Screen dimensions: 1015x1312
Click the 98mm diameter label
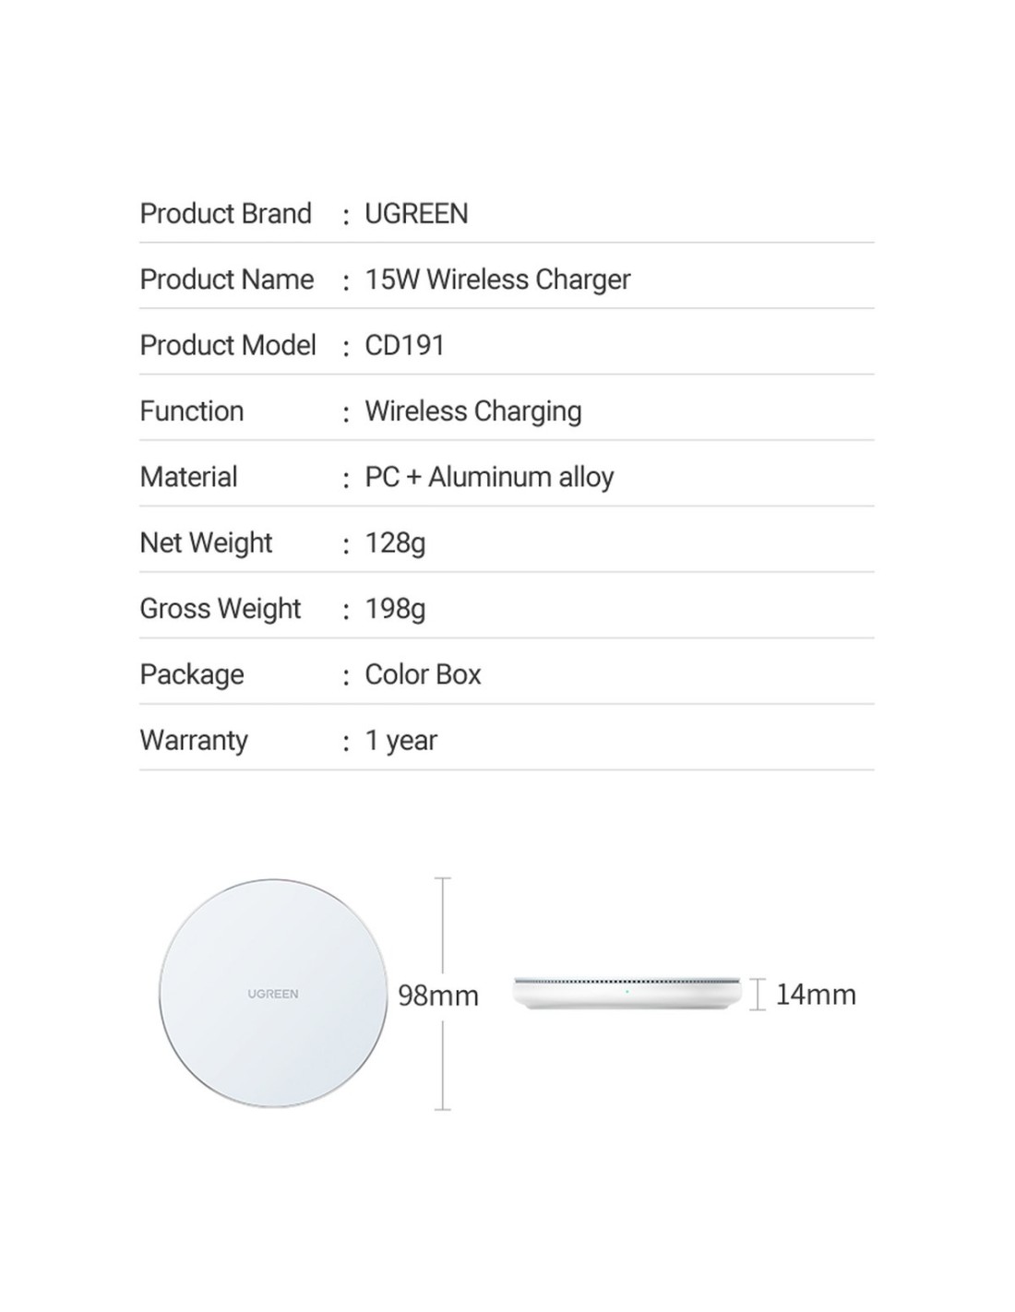click(x=438, y=996)
